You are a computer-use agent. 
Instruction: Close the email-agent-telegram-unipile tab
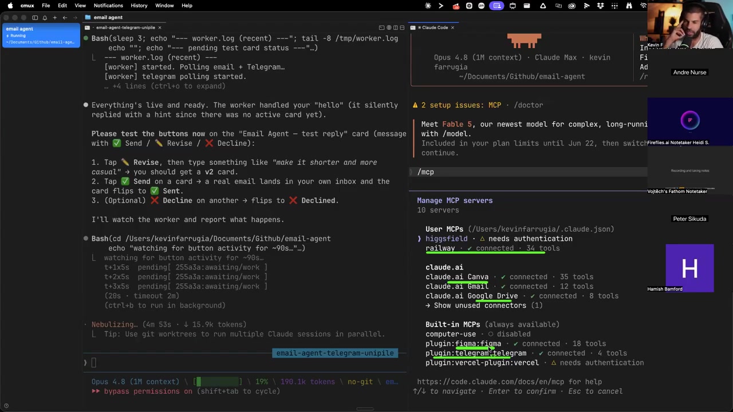160,27
